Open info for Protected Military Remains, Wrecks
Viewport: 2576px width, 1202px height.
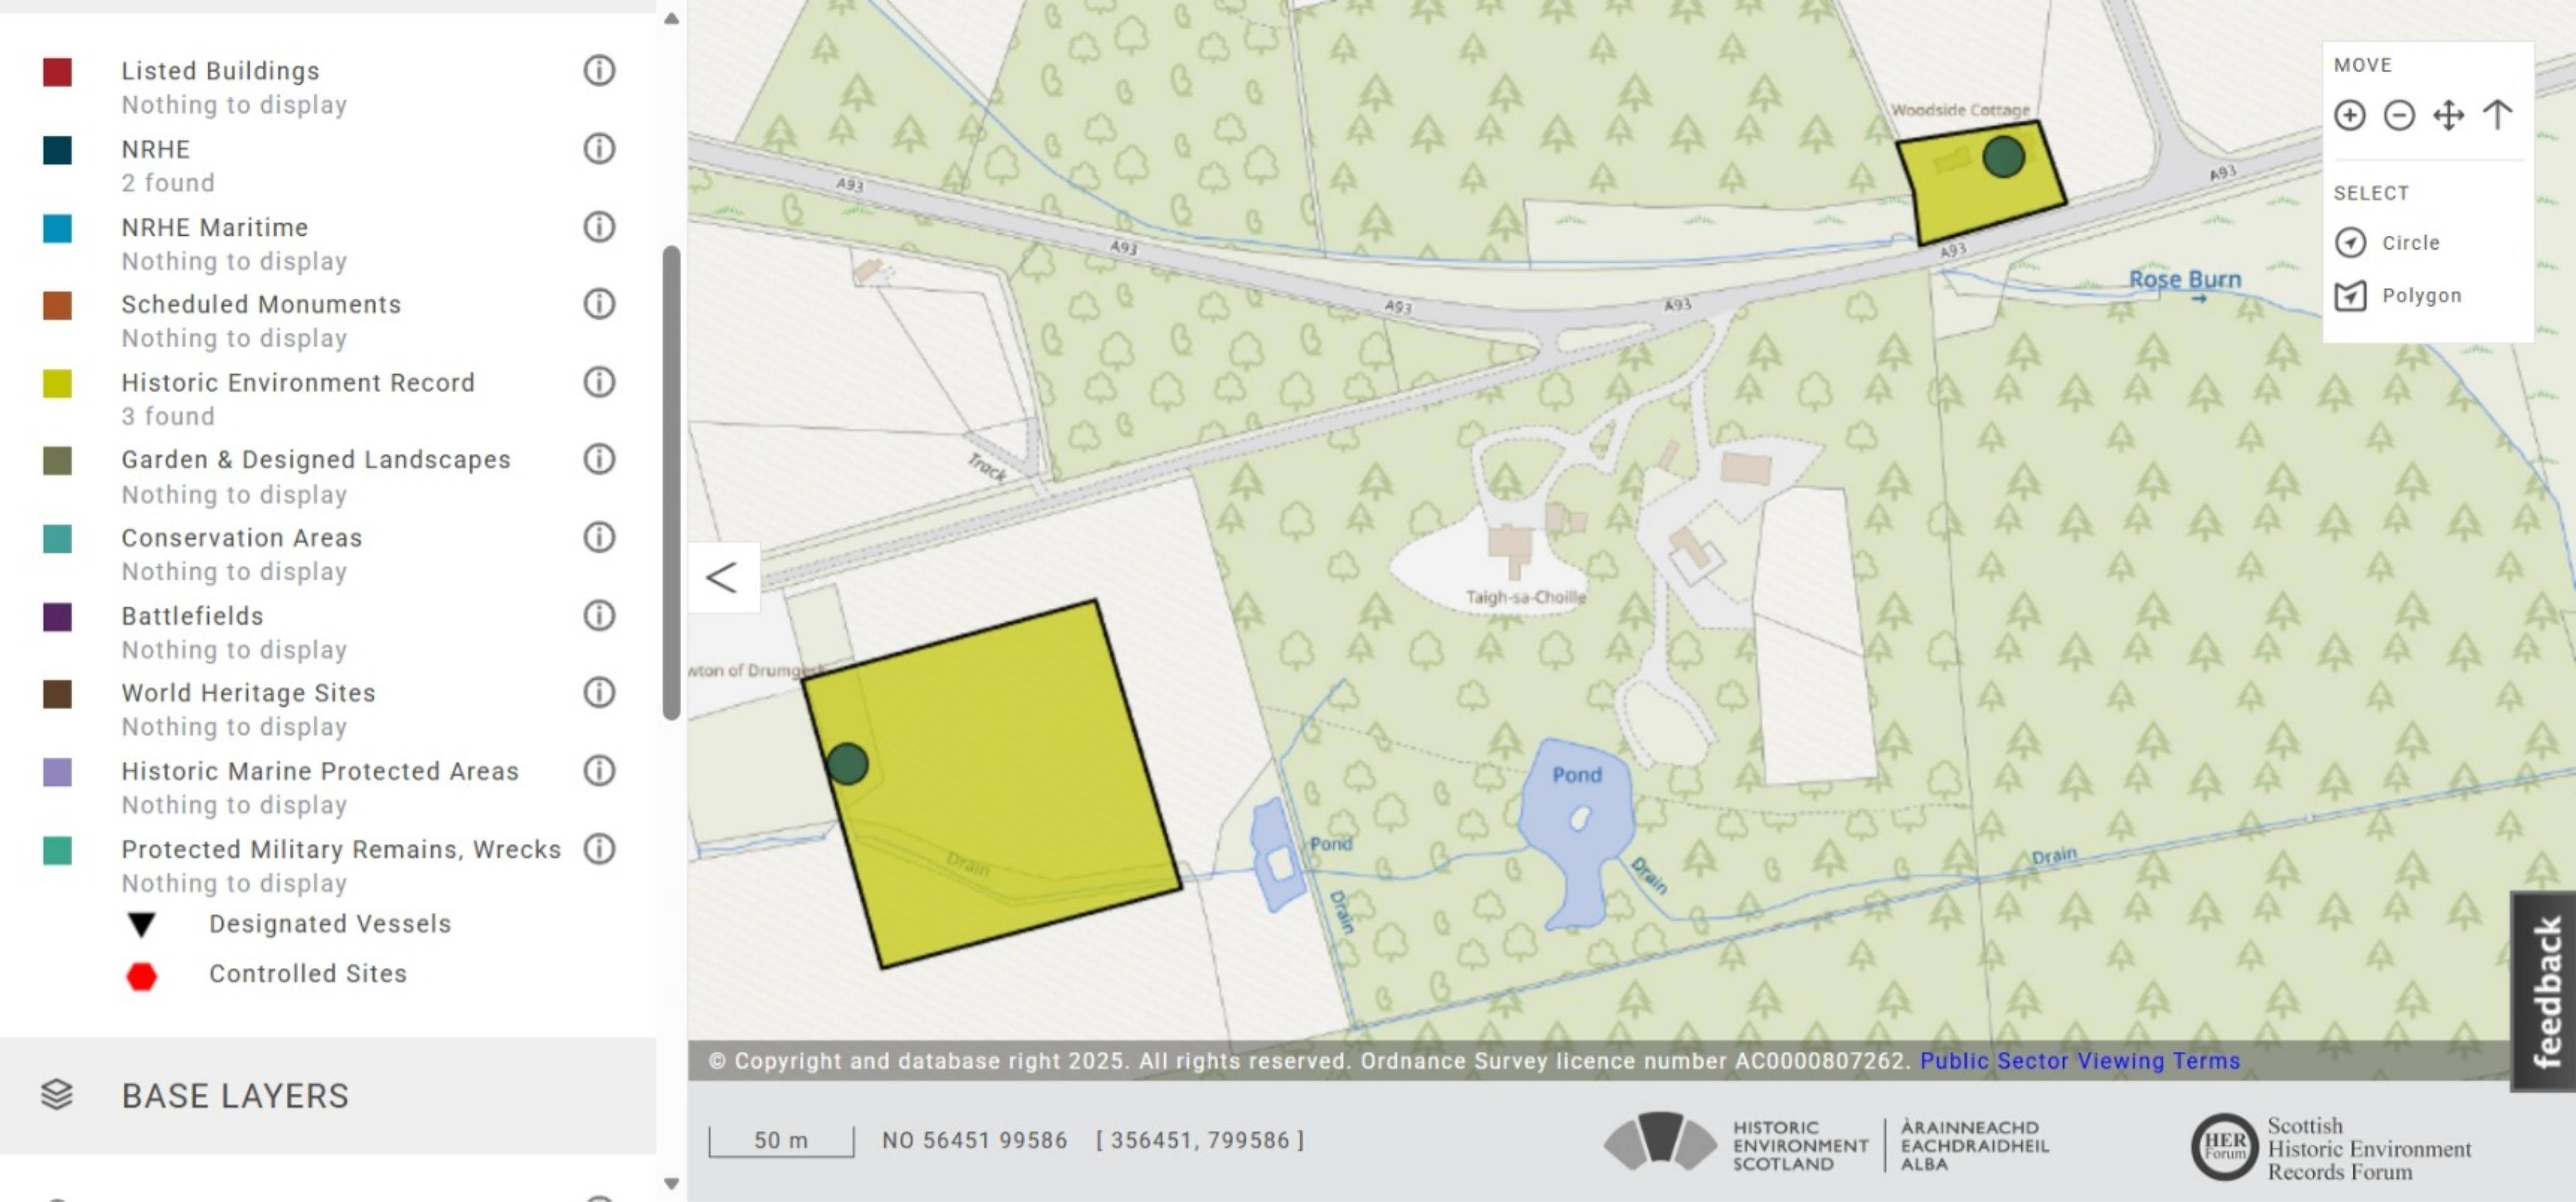[x=599, y=848]
